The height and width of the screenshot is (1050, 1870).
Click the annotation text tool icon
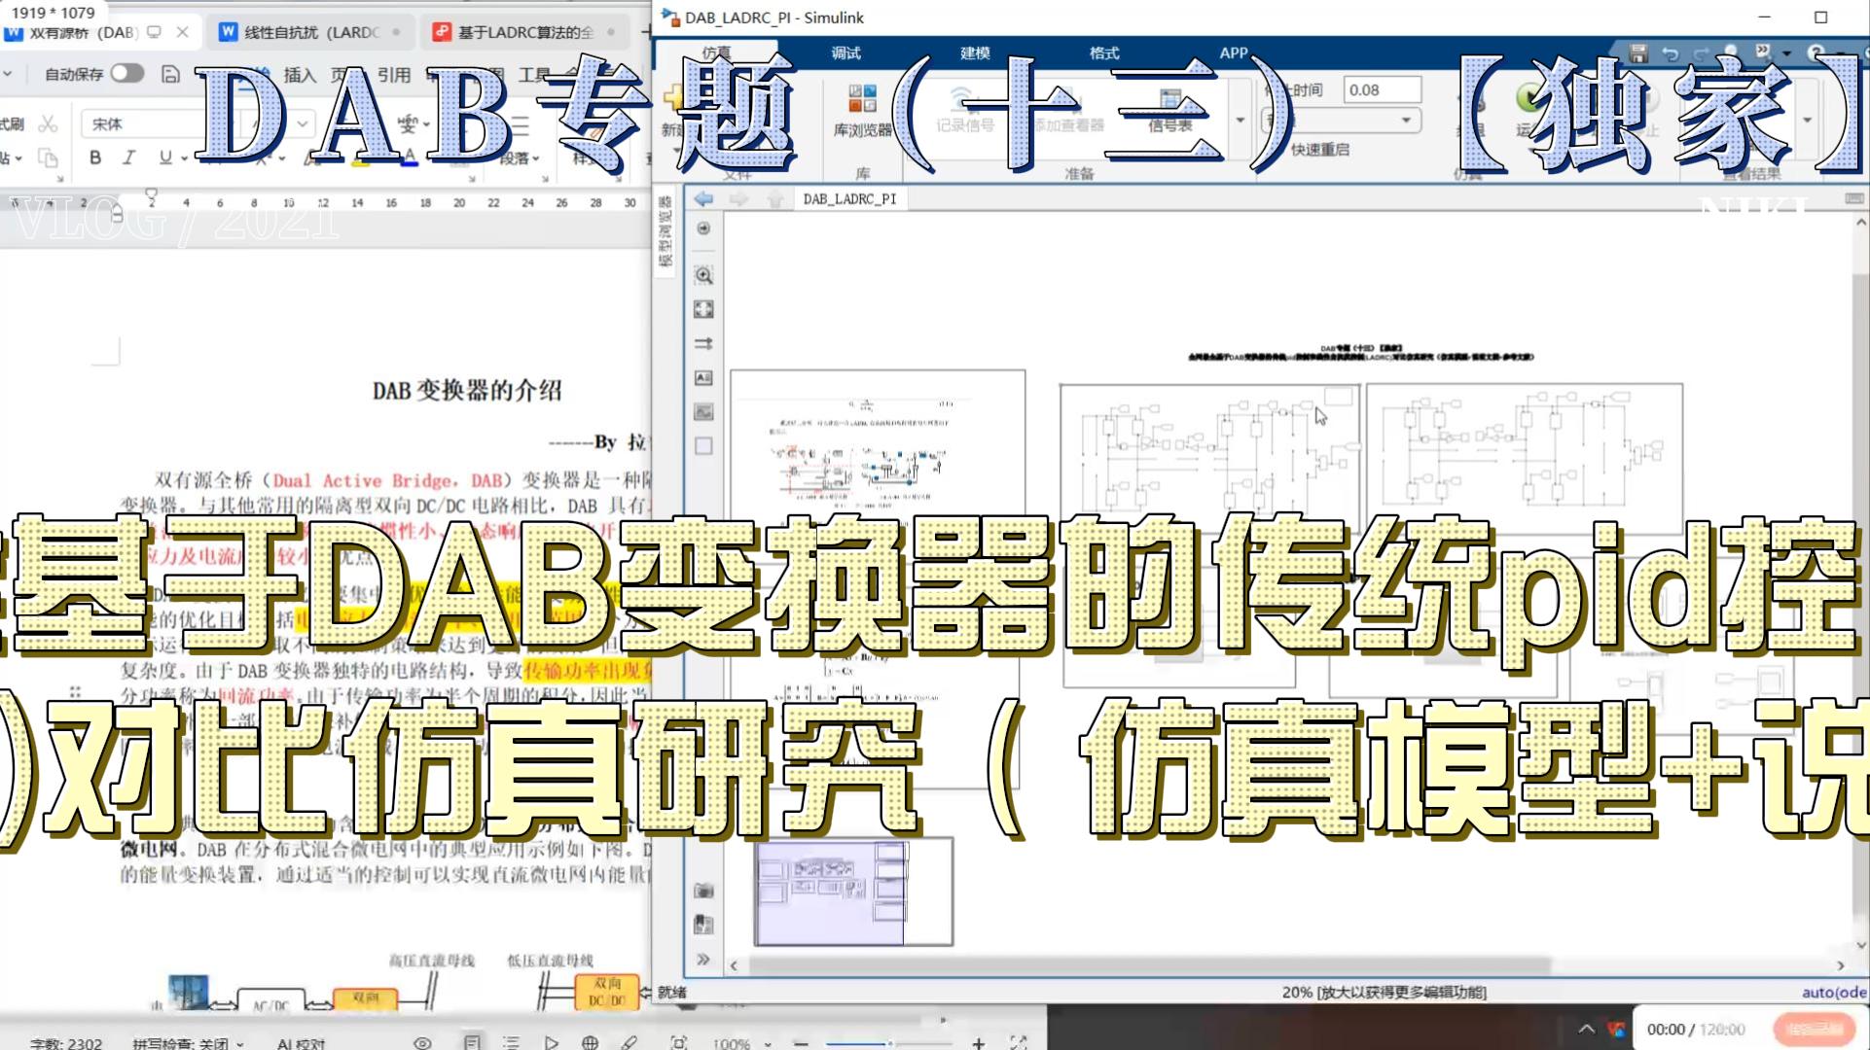tap(703, 377)
